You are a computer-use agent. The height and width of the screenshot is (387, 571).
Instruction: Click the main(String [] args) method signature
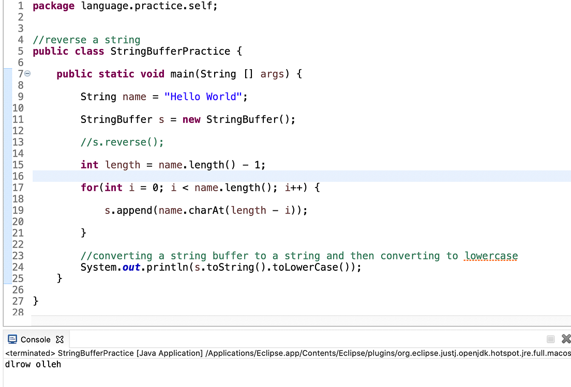230,74
